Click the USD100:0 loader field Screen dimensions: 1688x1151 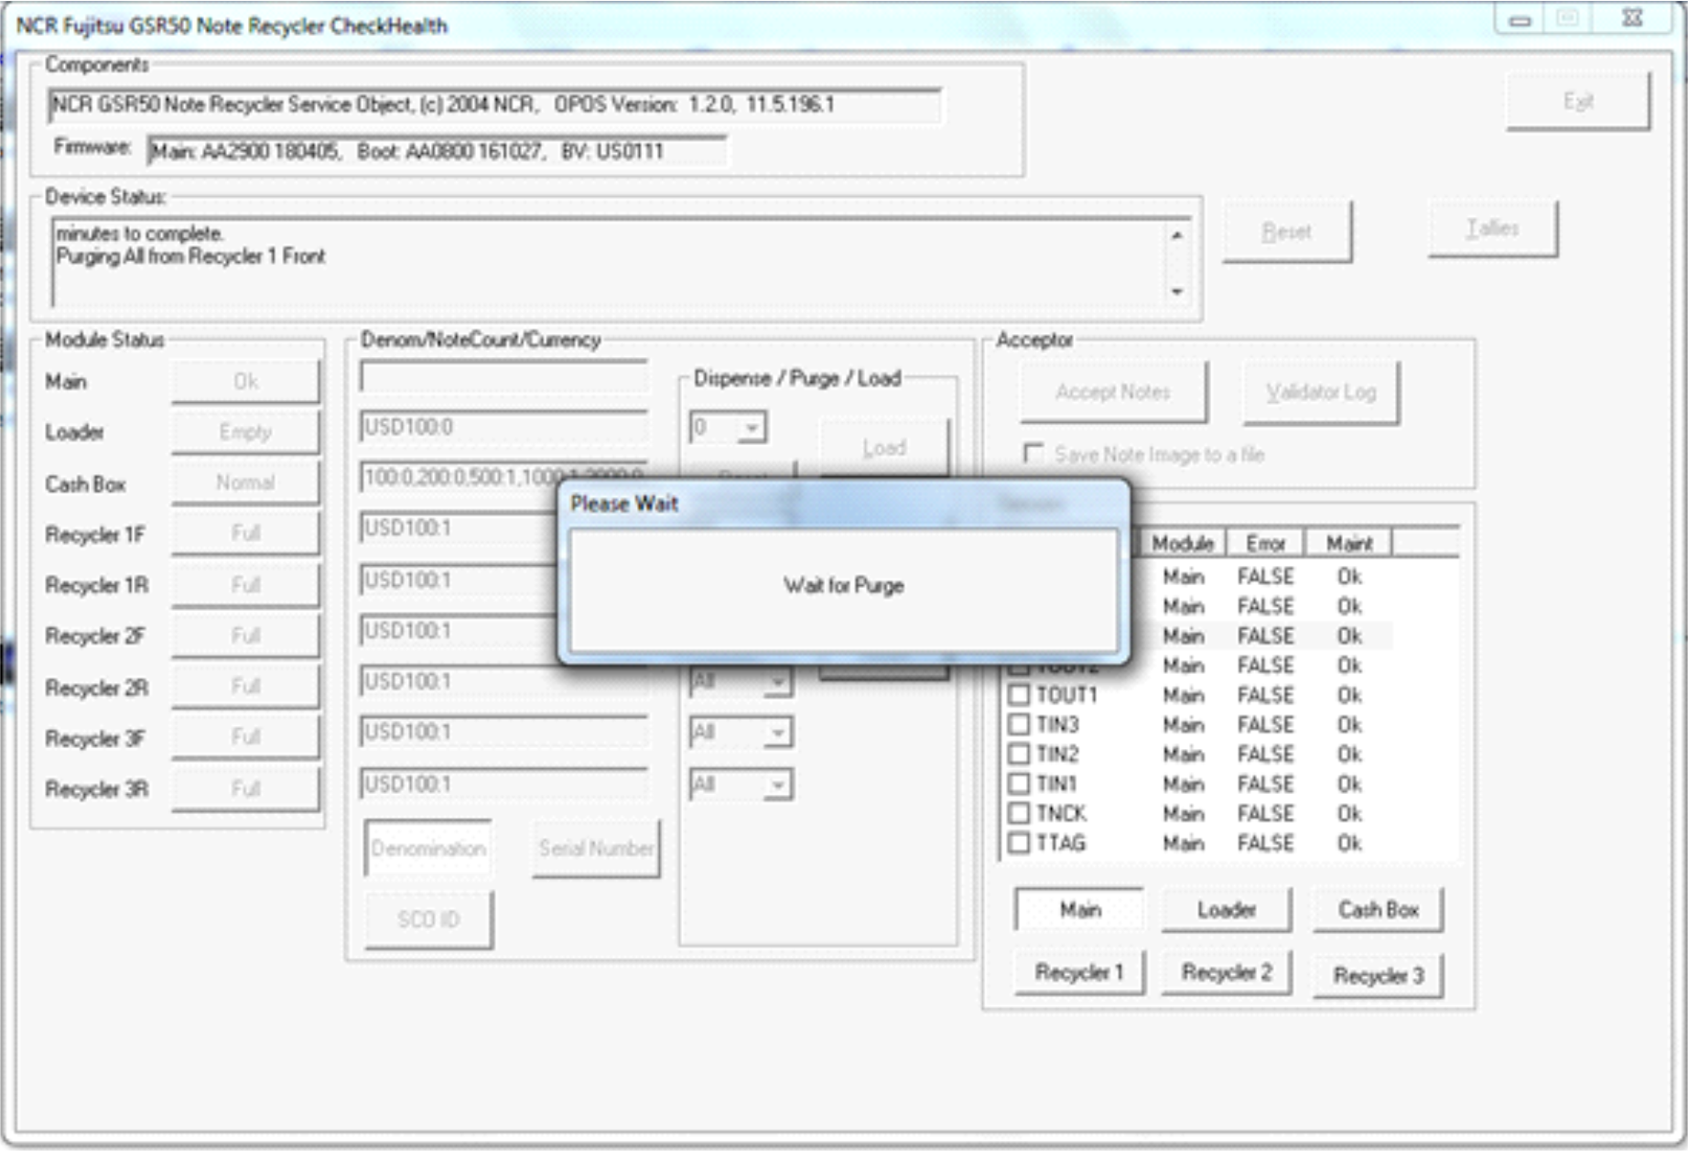(x=503, y=428)
